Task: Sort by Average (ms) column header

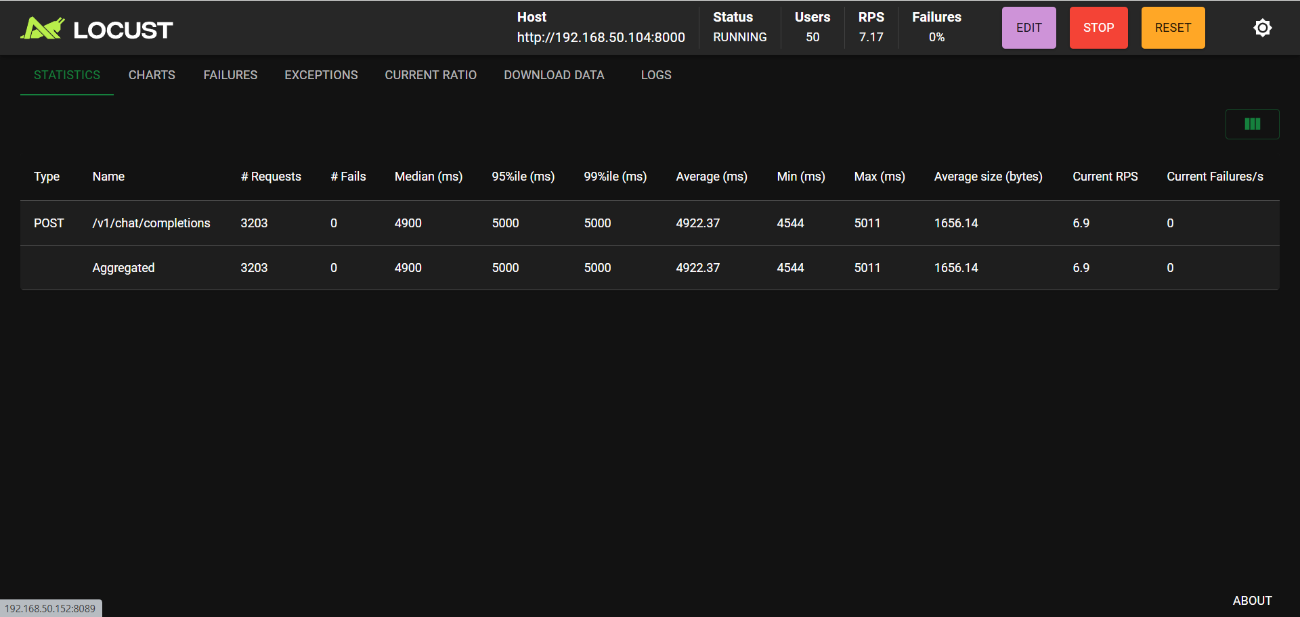Action: click(x=712, y=177)
